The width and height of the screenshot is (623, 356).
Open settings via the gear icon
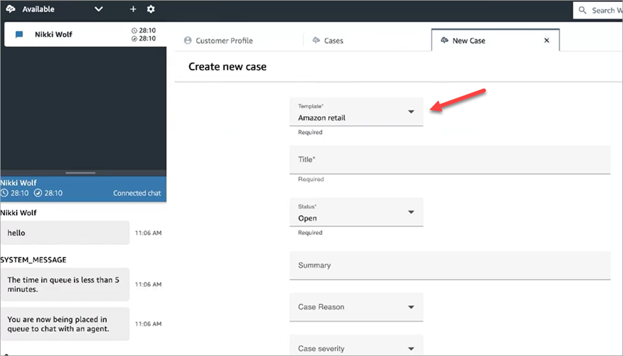coord(151,10)
